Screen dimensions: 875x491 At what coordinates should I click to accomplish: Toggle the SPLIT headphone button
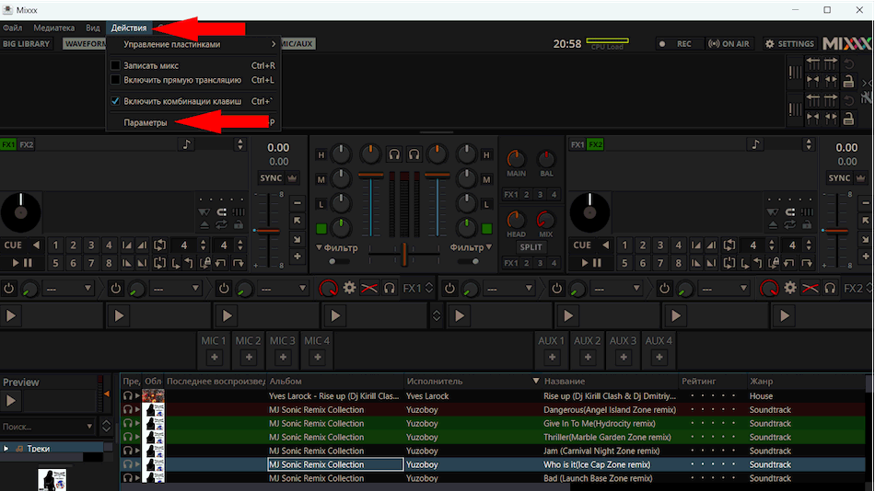coord(531,247)
